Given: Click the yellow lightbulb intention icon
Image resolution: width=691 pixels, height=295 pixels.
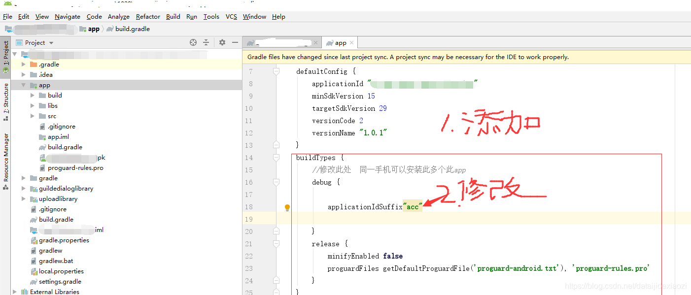Looking at the screenshot, I should coord(287,207).
